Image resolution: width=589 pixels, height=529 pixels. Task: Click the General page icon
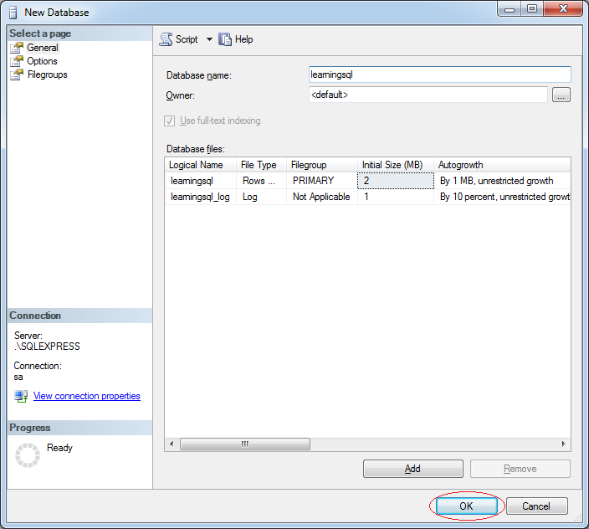17,48
